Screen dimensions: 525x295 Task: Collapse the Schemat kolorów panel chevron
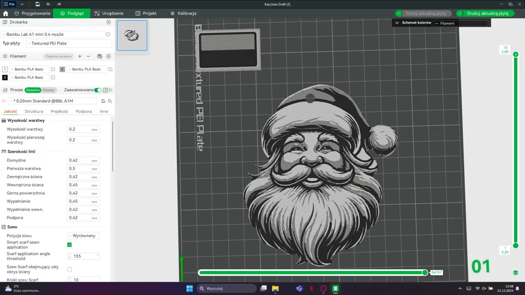397,23
